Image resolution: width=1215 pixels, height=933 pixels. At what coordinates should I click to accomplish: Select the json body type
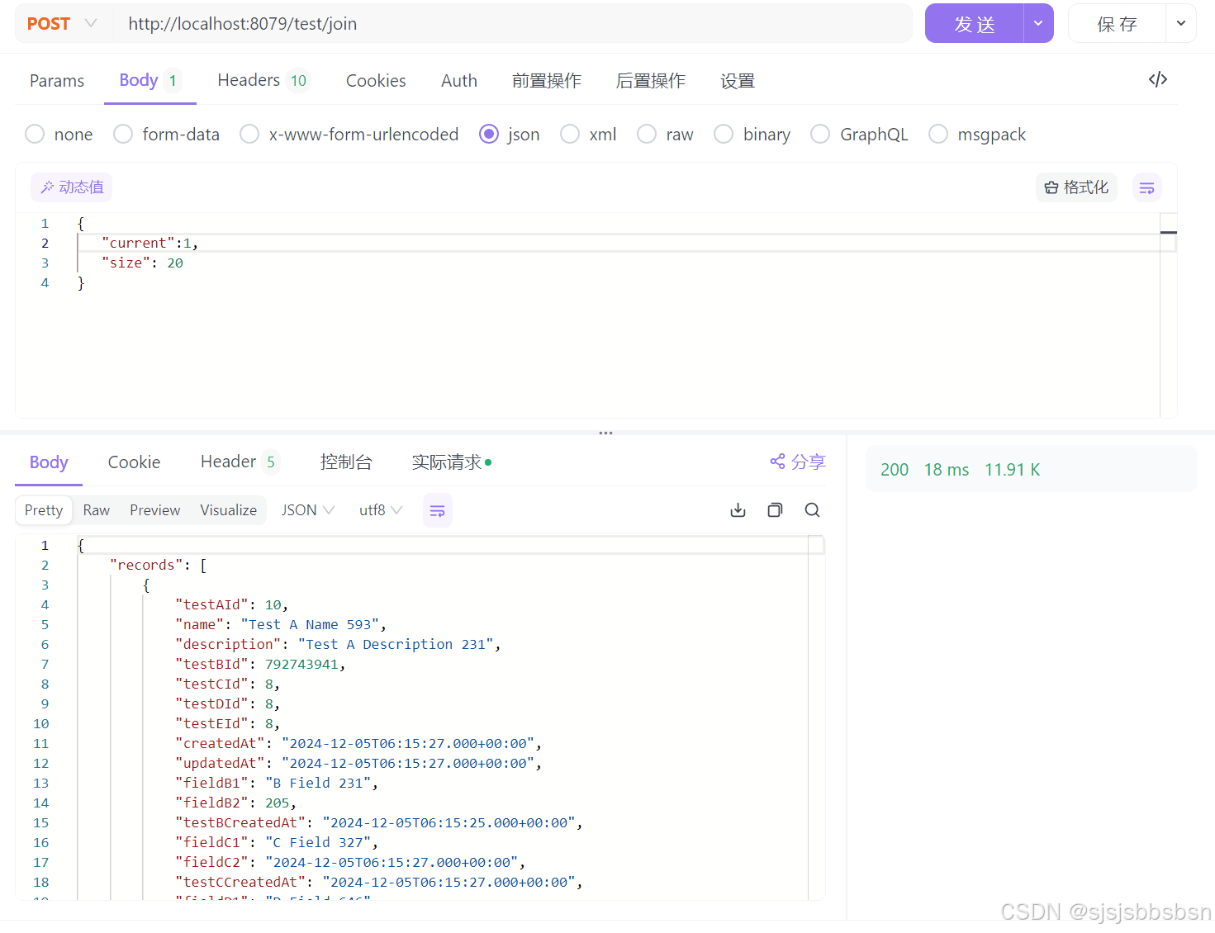click(509, 135)
